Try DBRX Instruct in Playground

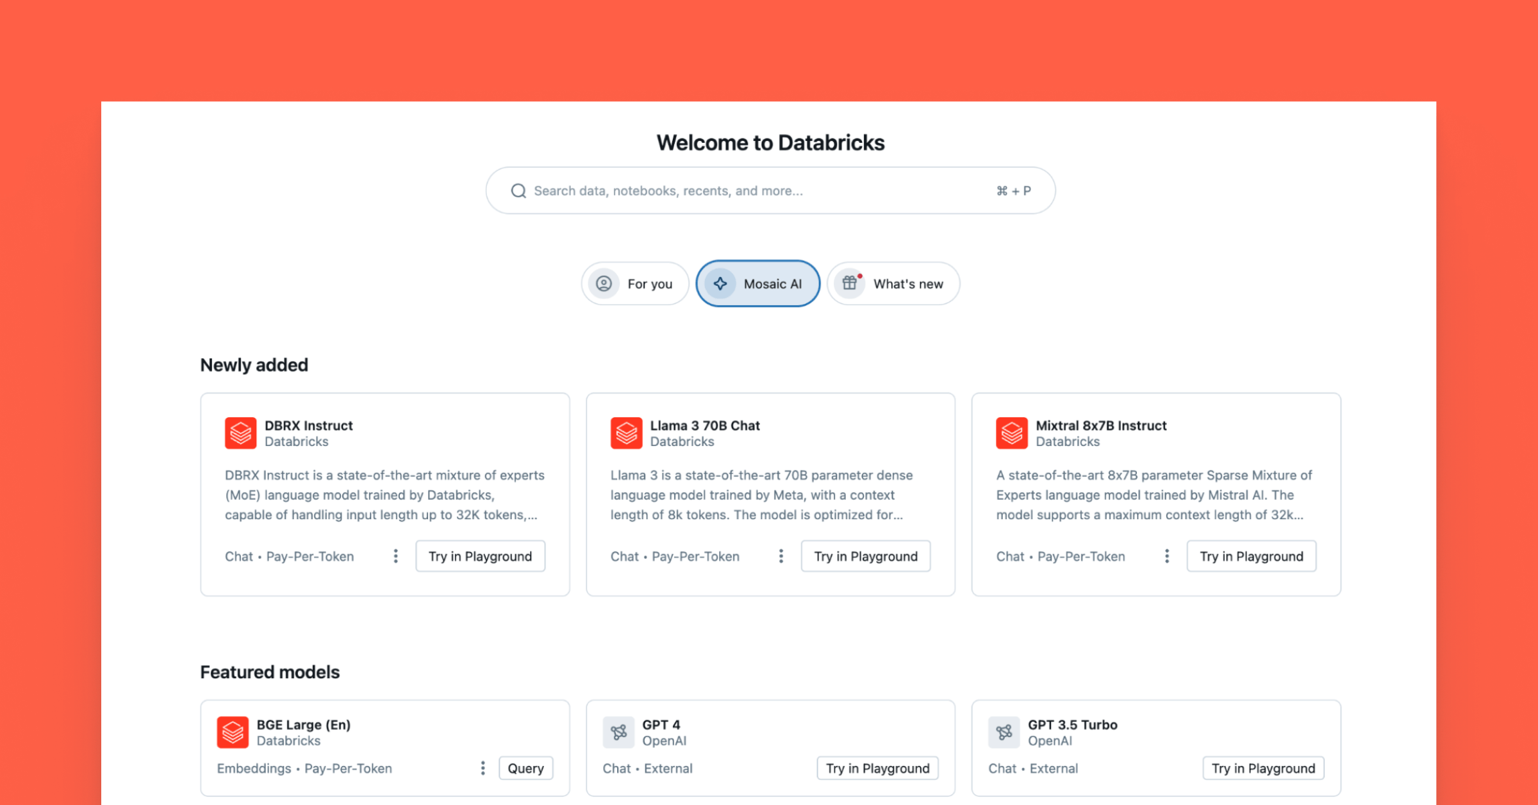[480, 556]
